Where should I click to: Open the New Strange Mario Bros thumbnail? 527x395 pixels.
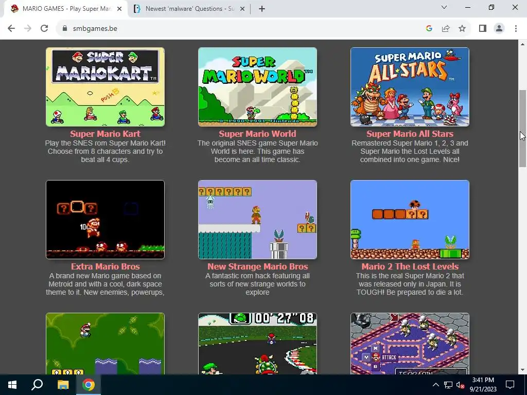pyautogui.click(x=257, y=220)
